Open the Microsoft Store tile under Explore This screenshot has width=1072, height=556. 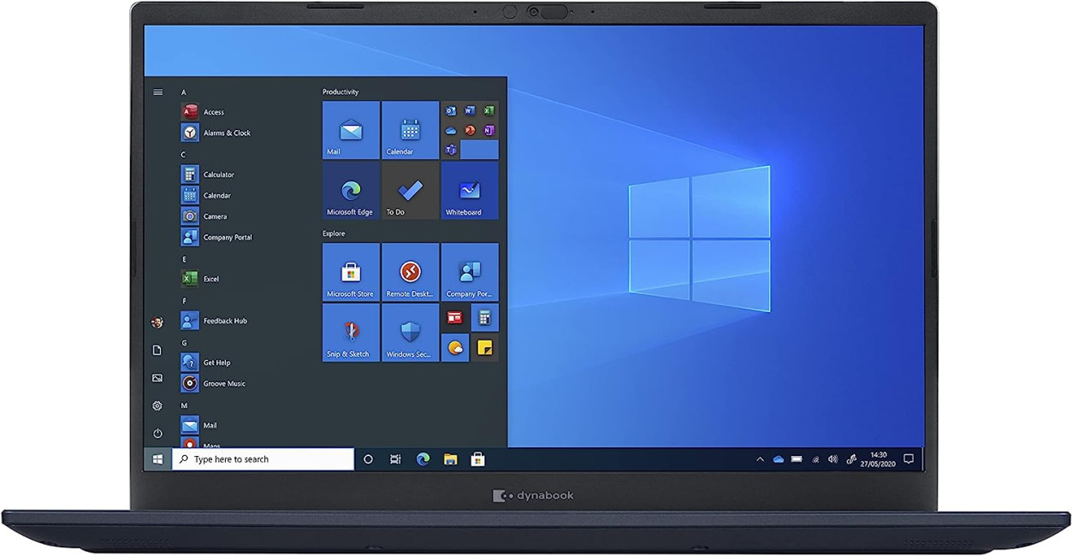(x=351, y=272)
